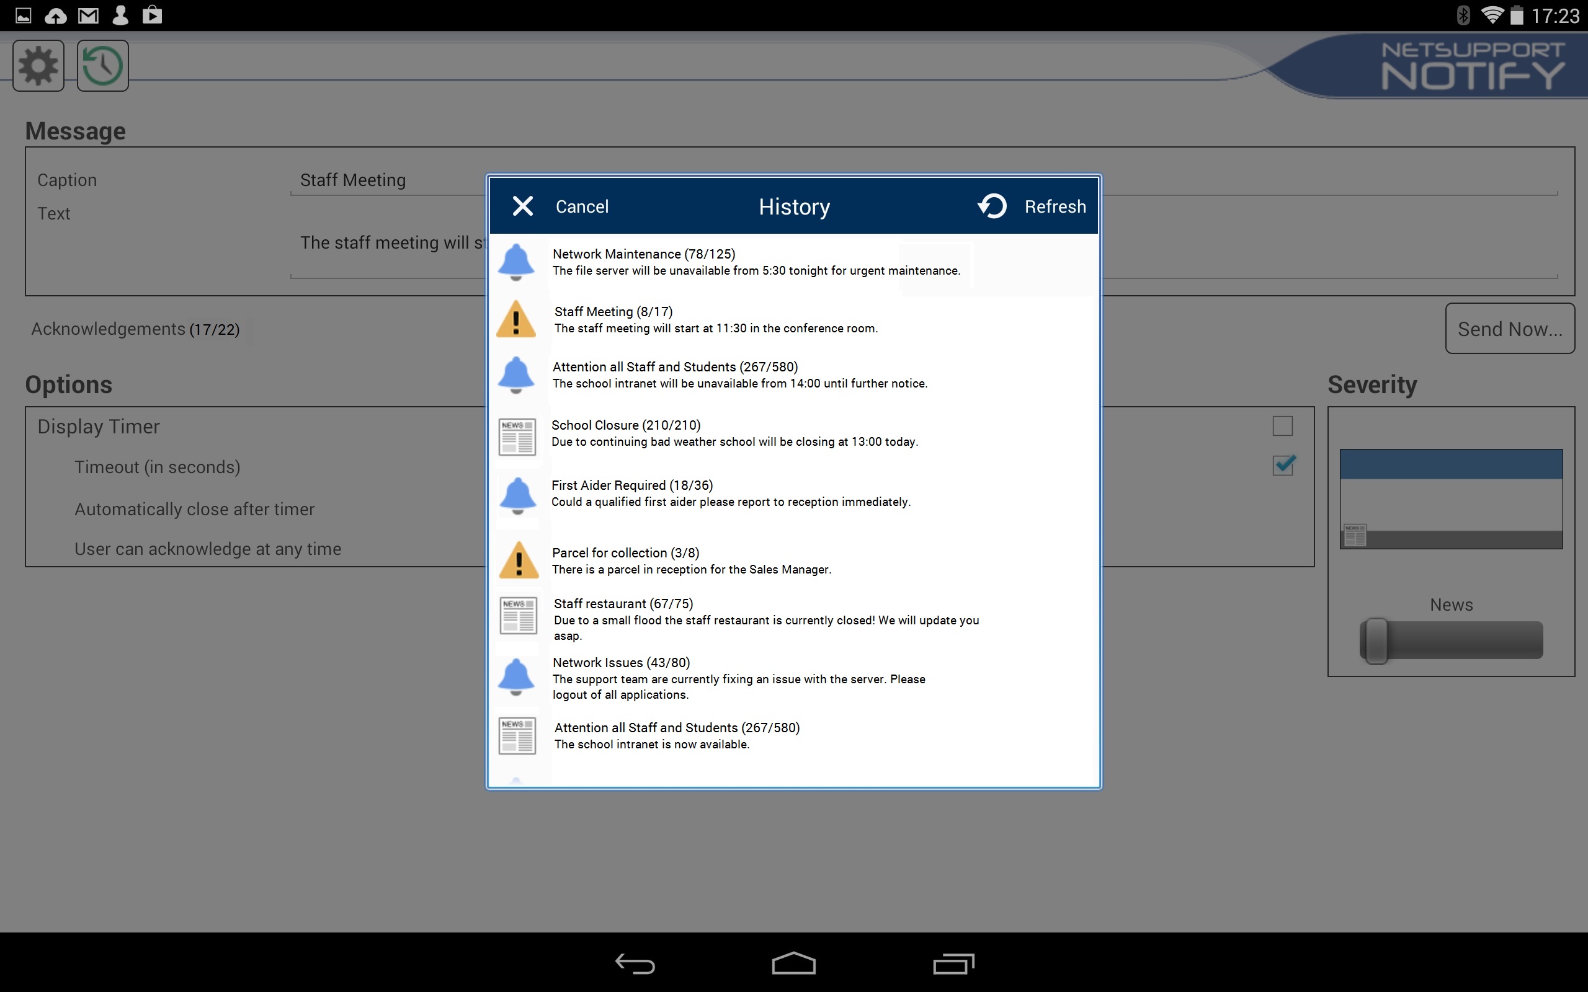Image resolution: width=1588 pixels, height=992 pixels.
Task: Tap the Android back navigation button
Action: (634, 963)
